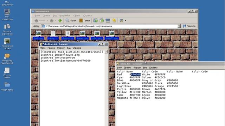
Task: Open Правка menu in colors.txt Notepad
Action: coord(128,68)
